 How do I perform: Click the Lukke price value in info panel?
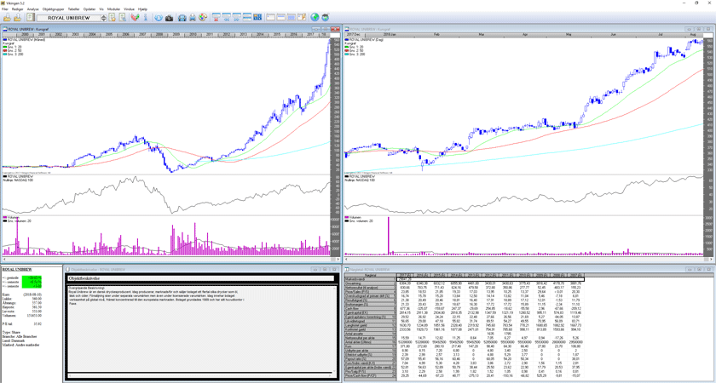(x=36, y=300)
